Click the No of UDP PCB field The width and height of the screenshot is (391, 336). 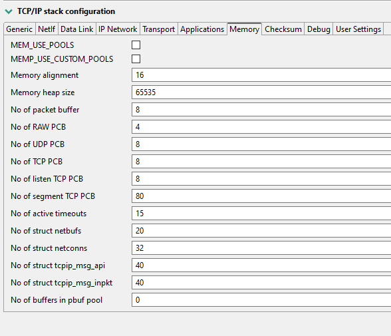261,144
